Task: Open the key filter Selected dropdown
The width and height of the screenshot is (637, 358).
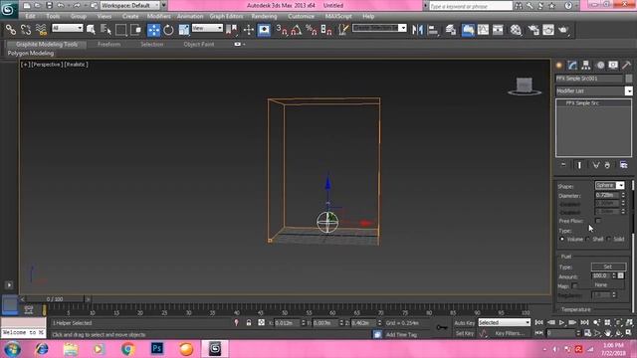Action: (x=504, y=322)
